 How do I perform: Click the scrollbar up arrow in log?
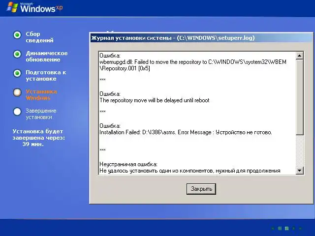pos(299,56)
